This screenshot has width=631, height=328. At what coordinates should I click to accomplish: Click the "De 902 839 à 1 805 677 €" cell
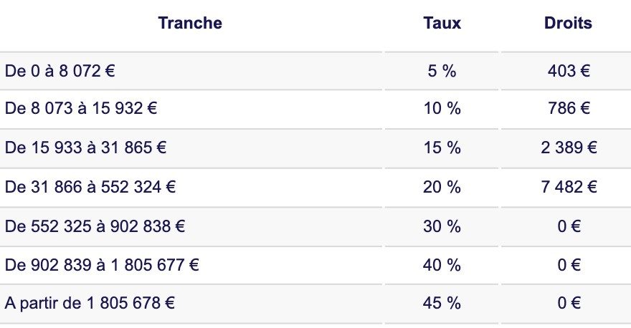(x=102, y=265)
